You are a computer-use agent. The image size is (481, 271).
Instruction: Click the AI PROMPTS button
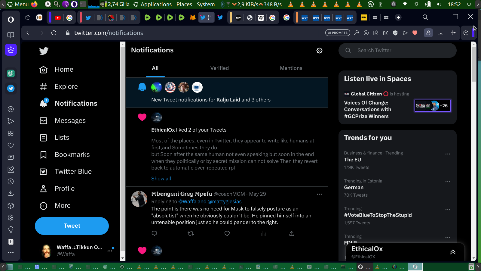[x=338, y=33]
